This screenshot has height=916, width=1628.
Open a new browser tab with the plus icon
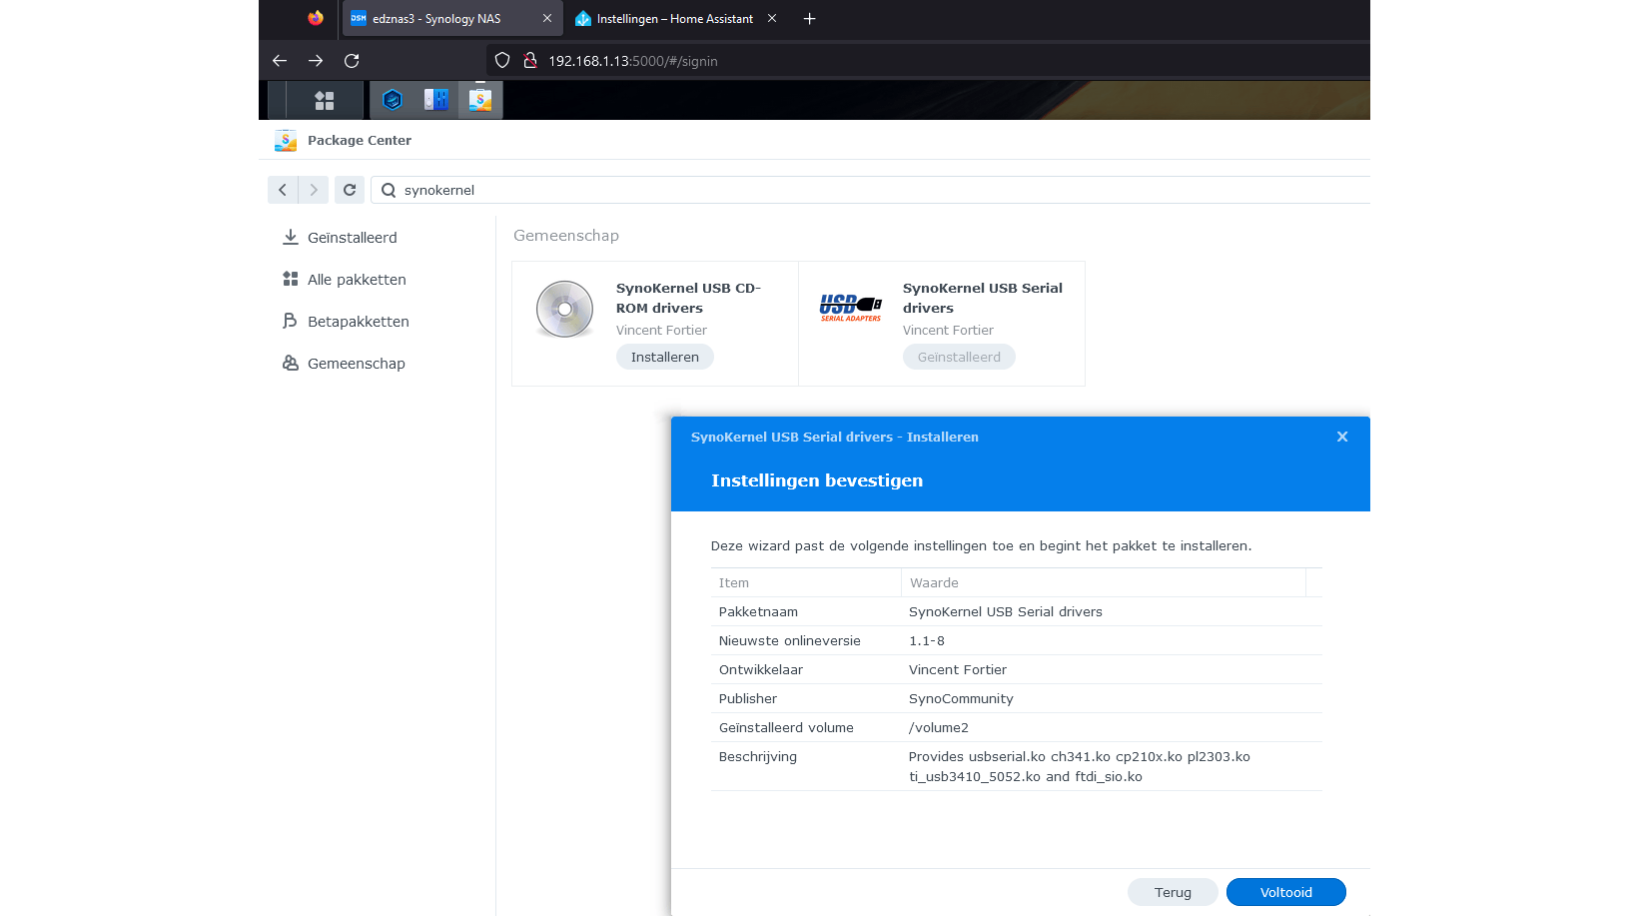[x=810, y=19]
